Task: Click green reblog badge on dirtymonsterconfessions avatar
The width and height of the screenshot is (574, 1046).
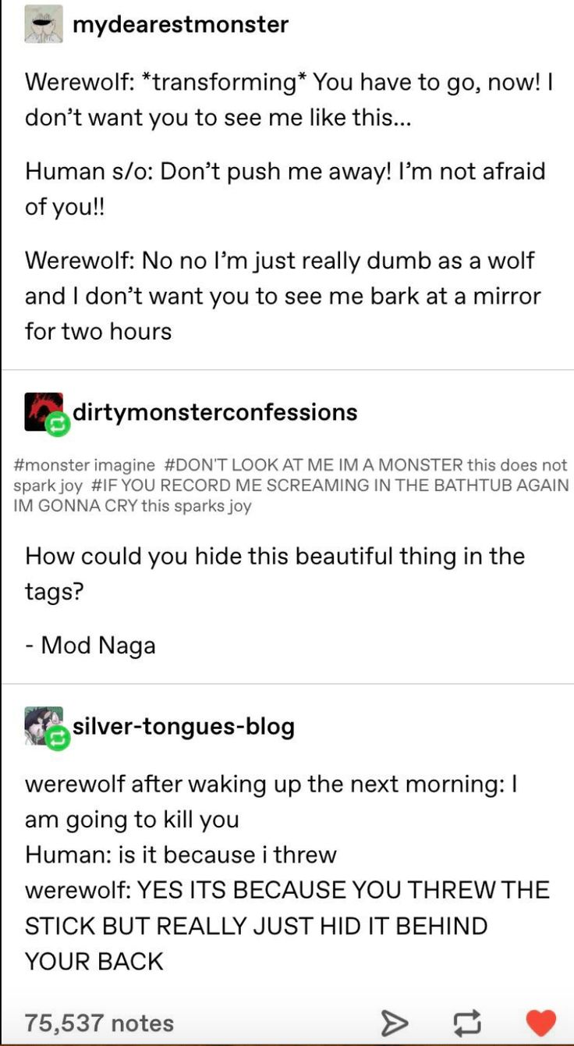Action: [58, 425]
